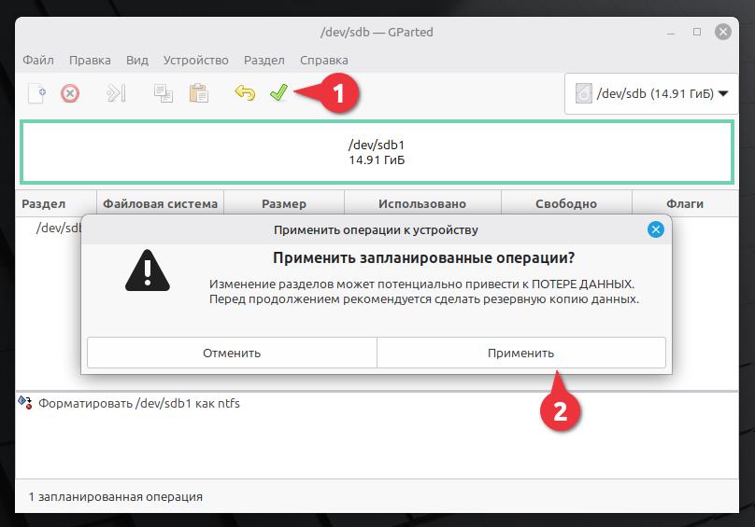Click the Файловая система column header
The image size is (755, 527).
[x=161, y=204]
